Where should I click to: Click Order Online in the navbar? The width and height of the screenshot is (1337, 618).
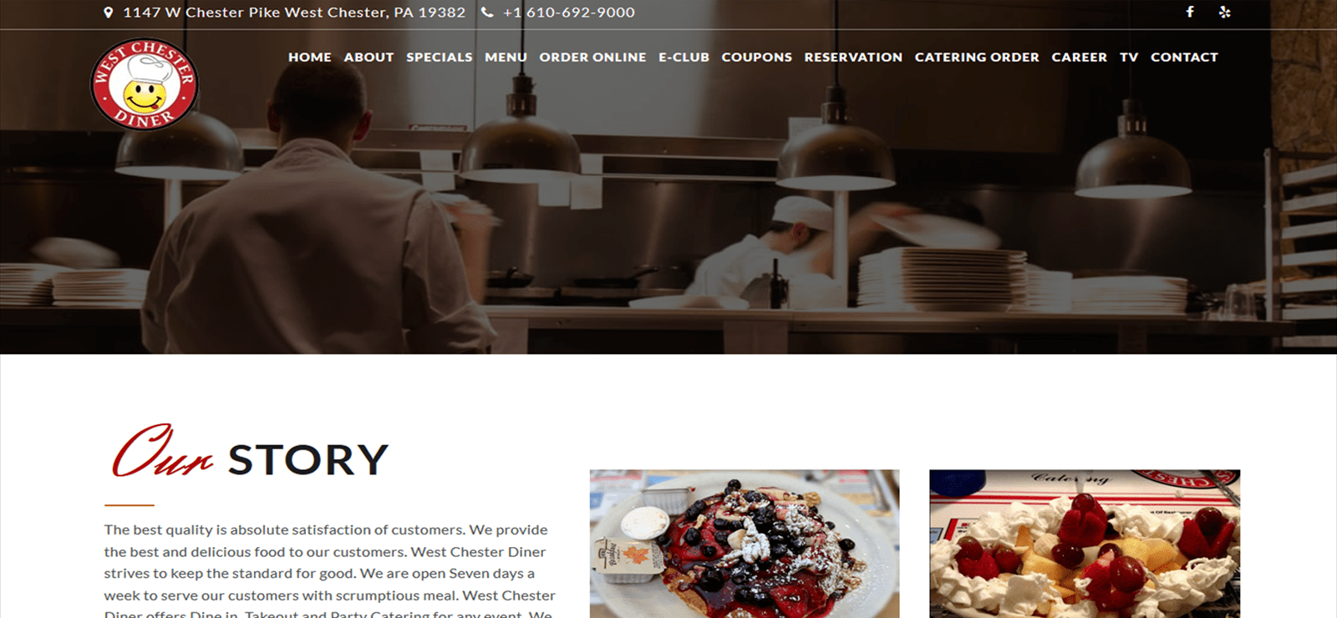tap(592, 58)
